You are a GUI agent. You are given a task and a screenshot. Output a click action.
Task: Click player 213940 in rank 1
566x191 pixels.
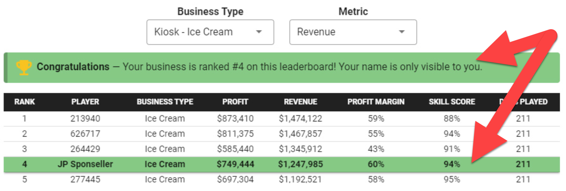85,119
